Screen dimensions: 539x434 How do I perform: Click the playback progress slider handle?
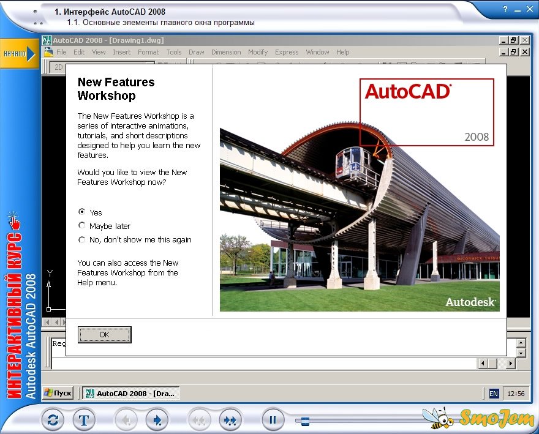[x=305, y=421]
